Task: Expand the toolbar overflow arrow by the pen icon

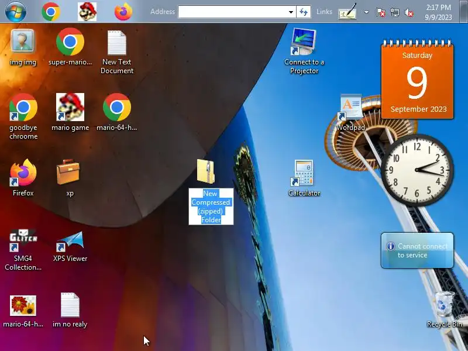Action: coord(366,12)
